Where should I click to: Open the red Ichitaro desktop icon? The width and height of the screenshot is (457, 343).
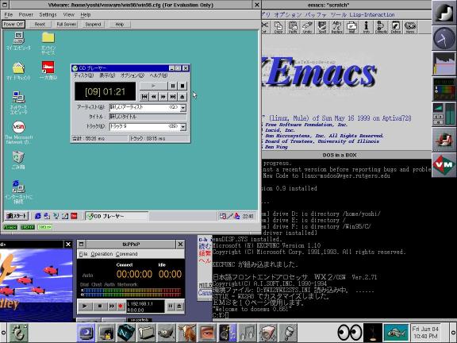pos(48,71)
